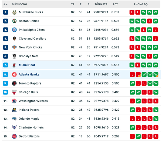Click the PHONG ĐỘ form header
This screenshot has height=142, width=162.
coord(141,4)
